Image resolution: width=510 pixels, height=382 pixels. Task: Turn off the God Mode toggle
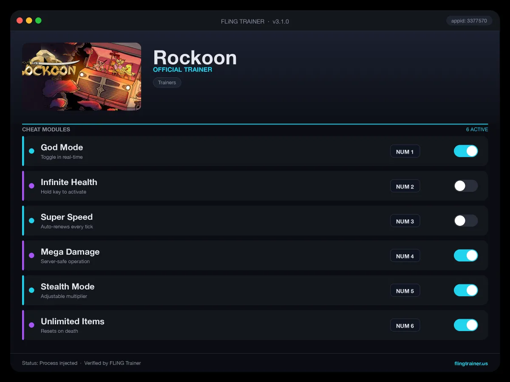466,151
